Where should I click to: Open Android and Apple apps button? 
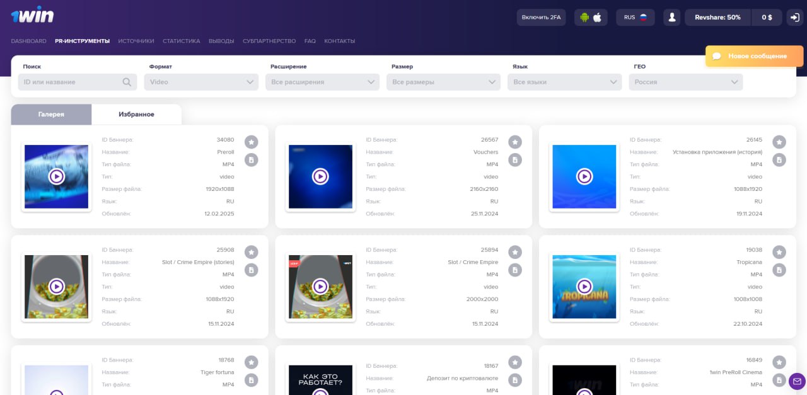click(591, 18)
